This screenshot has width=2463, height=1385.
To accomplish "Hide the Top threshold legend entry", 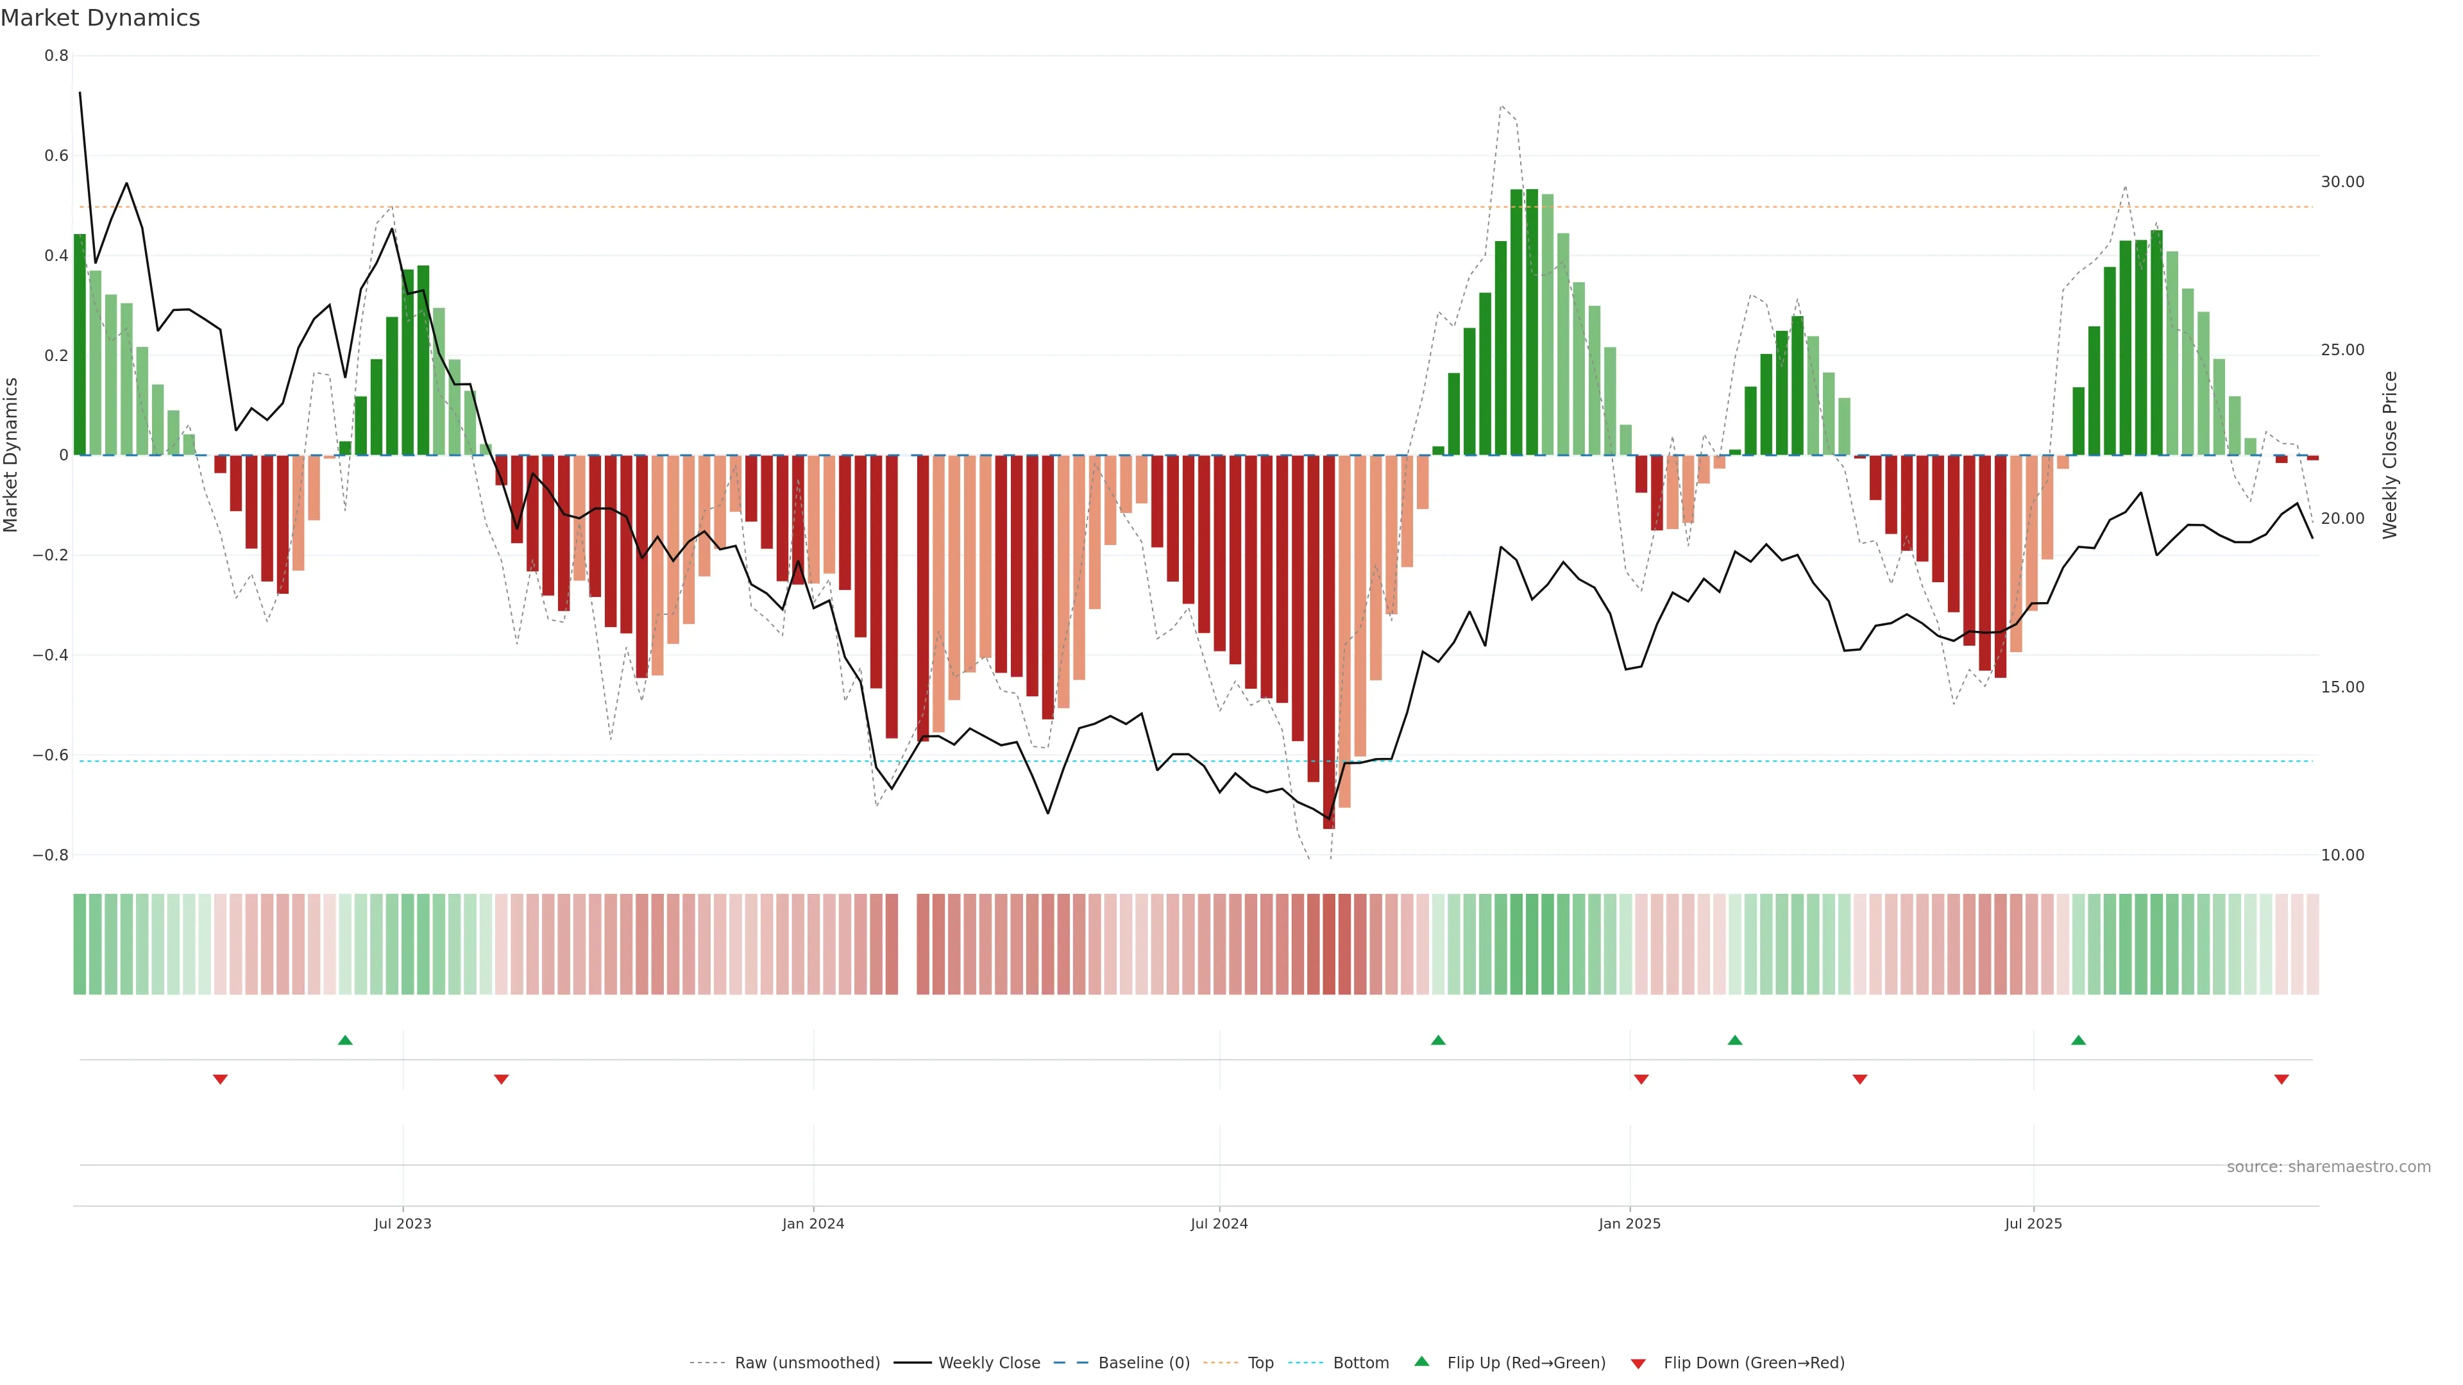I will pos(1260,1362).
